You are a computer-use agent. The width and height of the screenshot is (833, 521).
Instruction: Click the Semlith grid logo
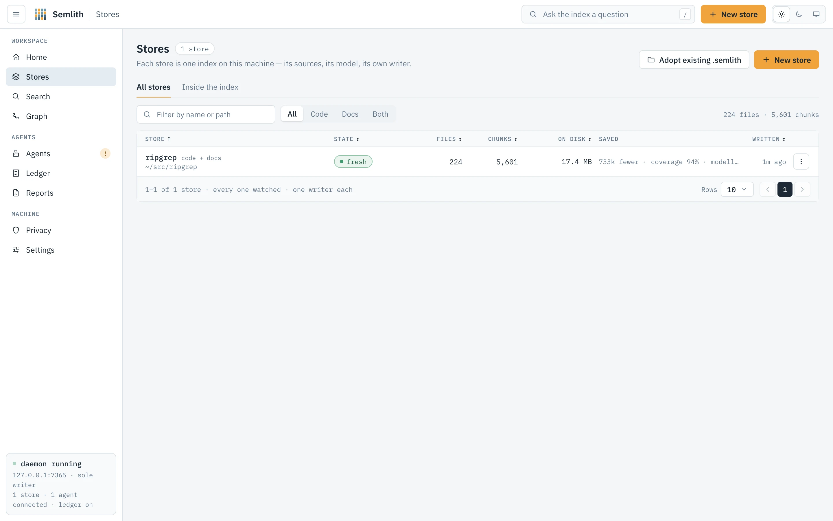click(x=40, y=14)
